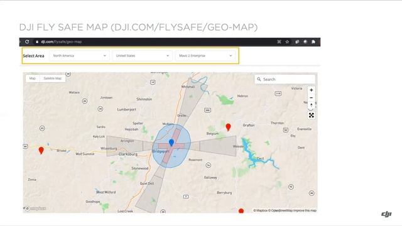Viewport: 402px width, 226px height.
Task: Click the Mapbox logo at map corner
Action: tap(36, 208)
